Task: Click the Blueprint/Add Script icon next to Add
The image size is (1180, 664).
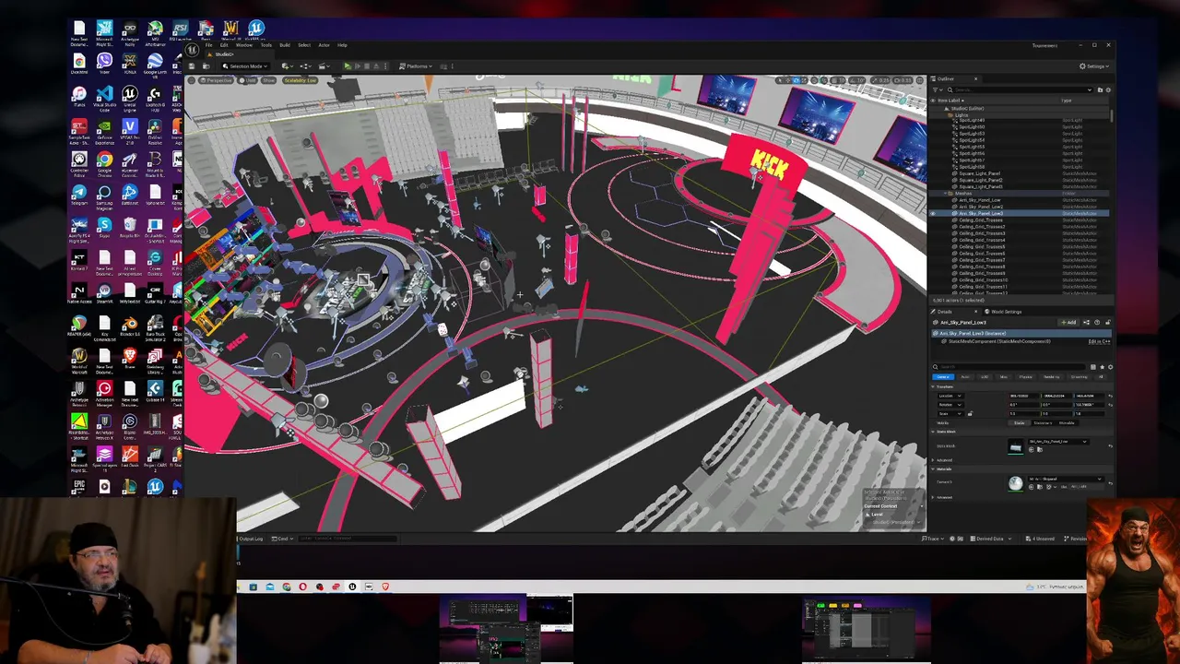Action: (x=1086, y=322)
